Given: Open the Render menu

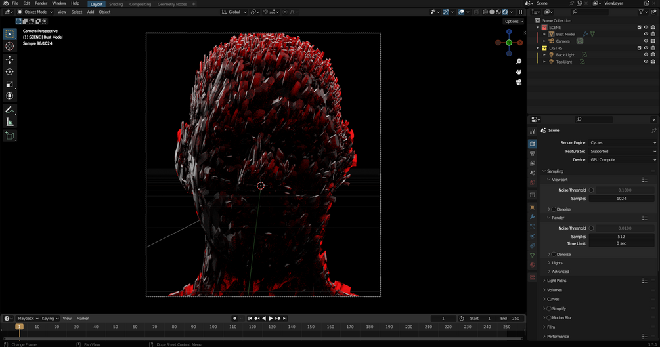Looking at the screenshot, I should click(41, 3).
